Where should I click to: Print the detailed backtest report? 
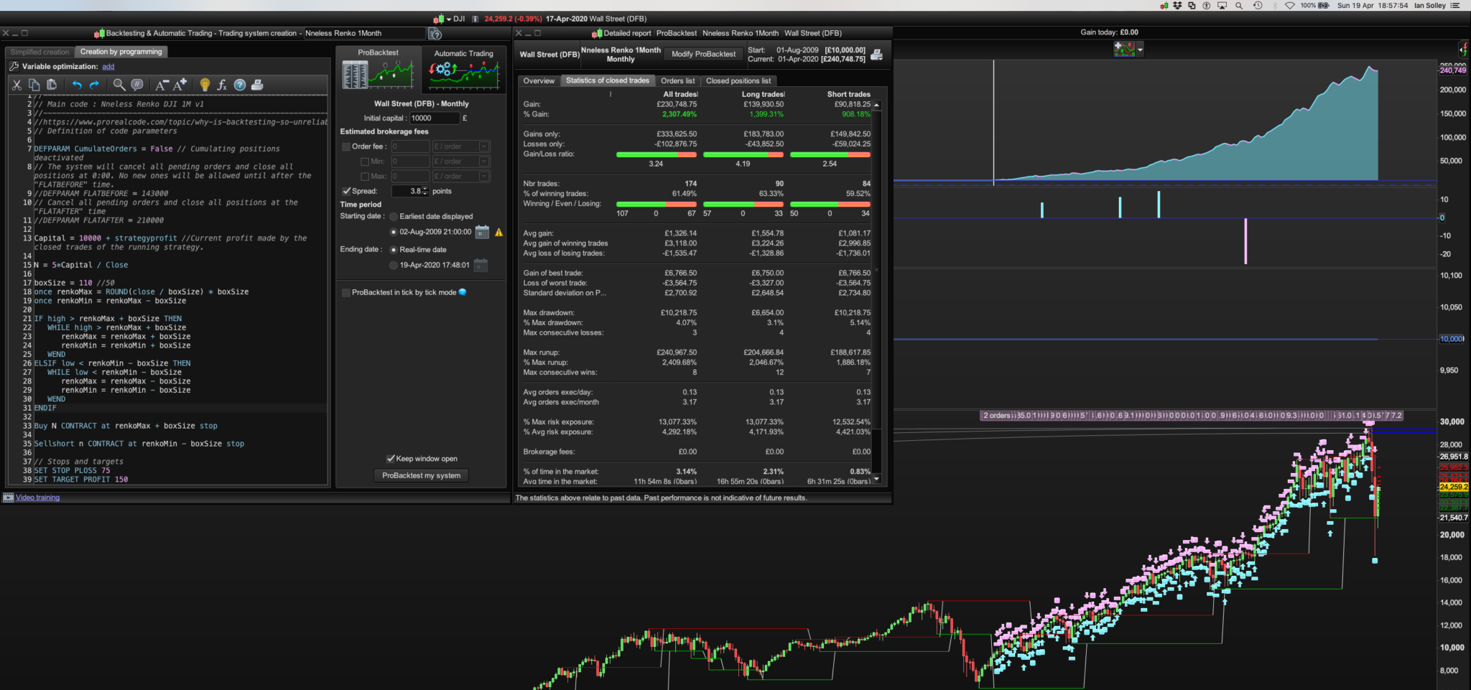(876, 55)
